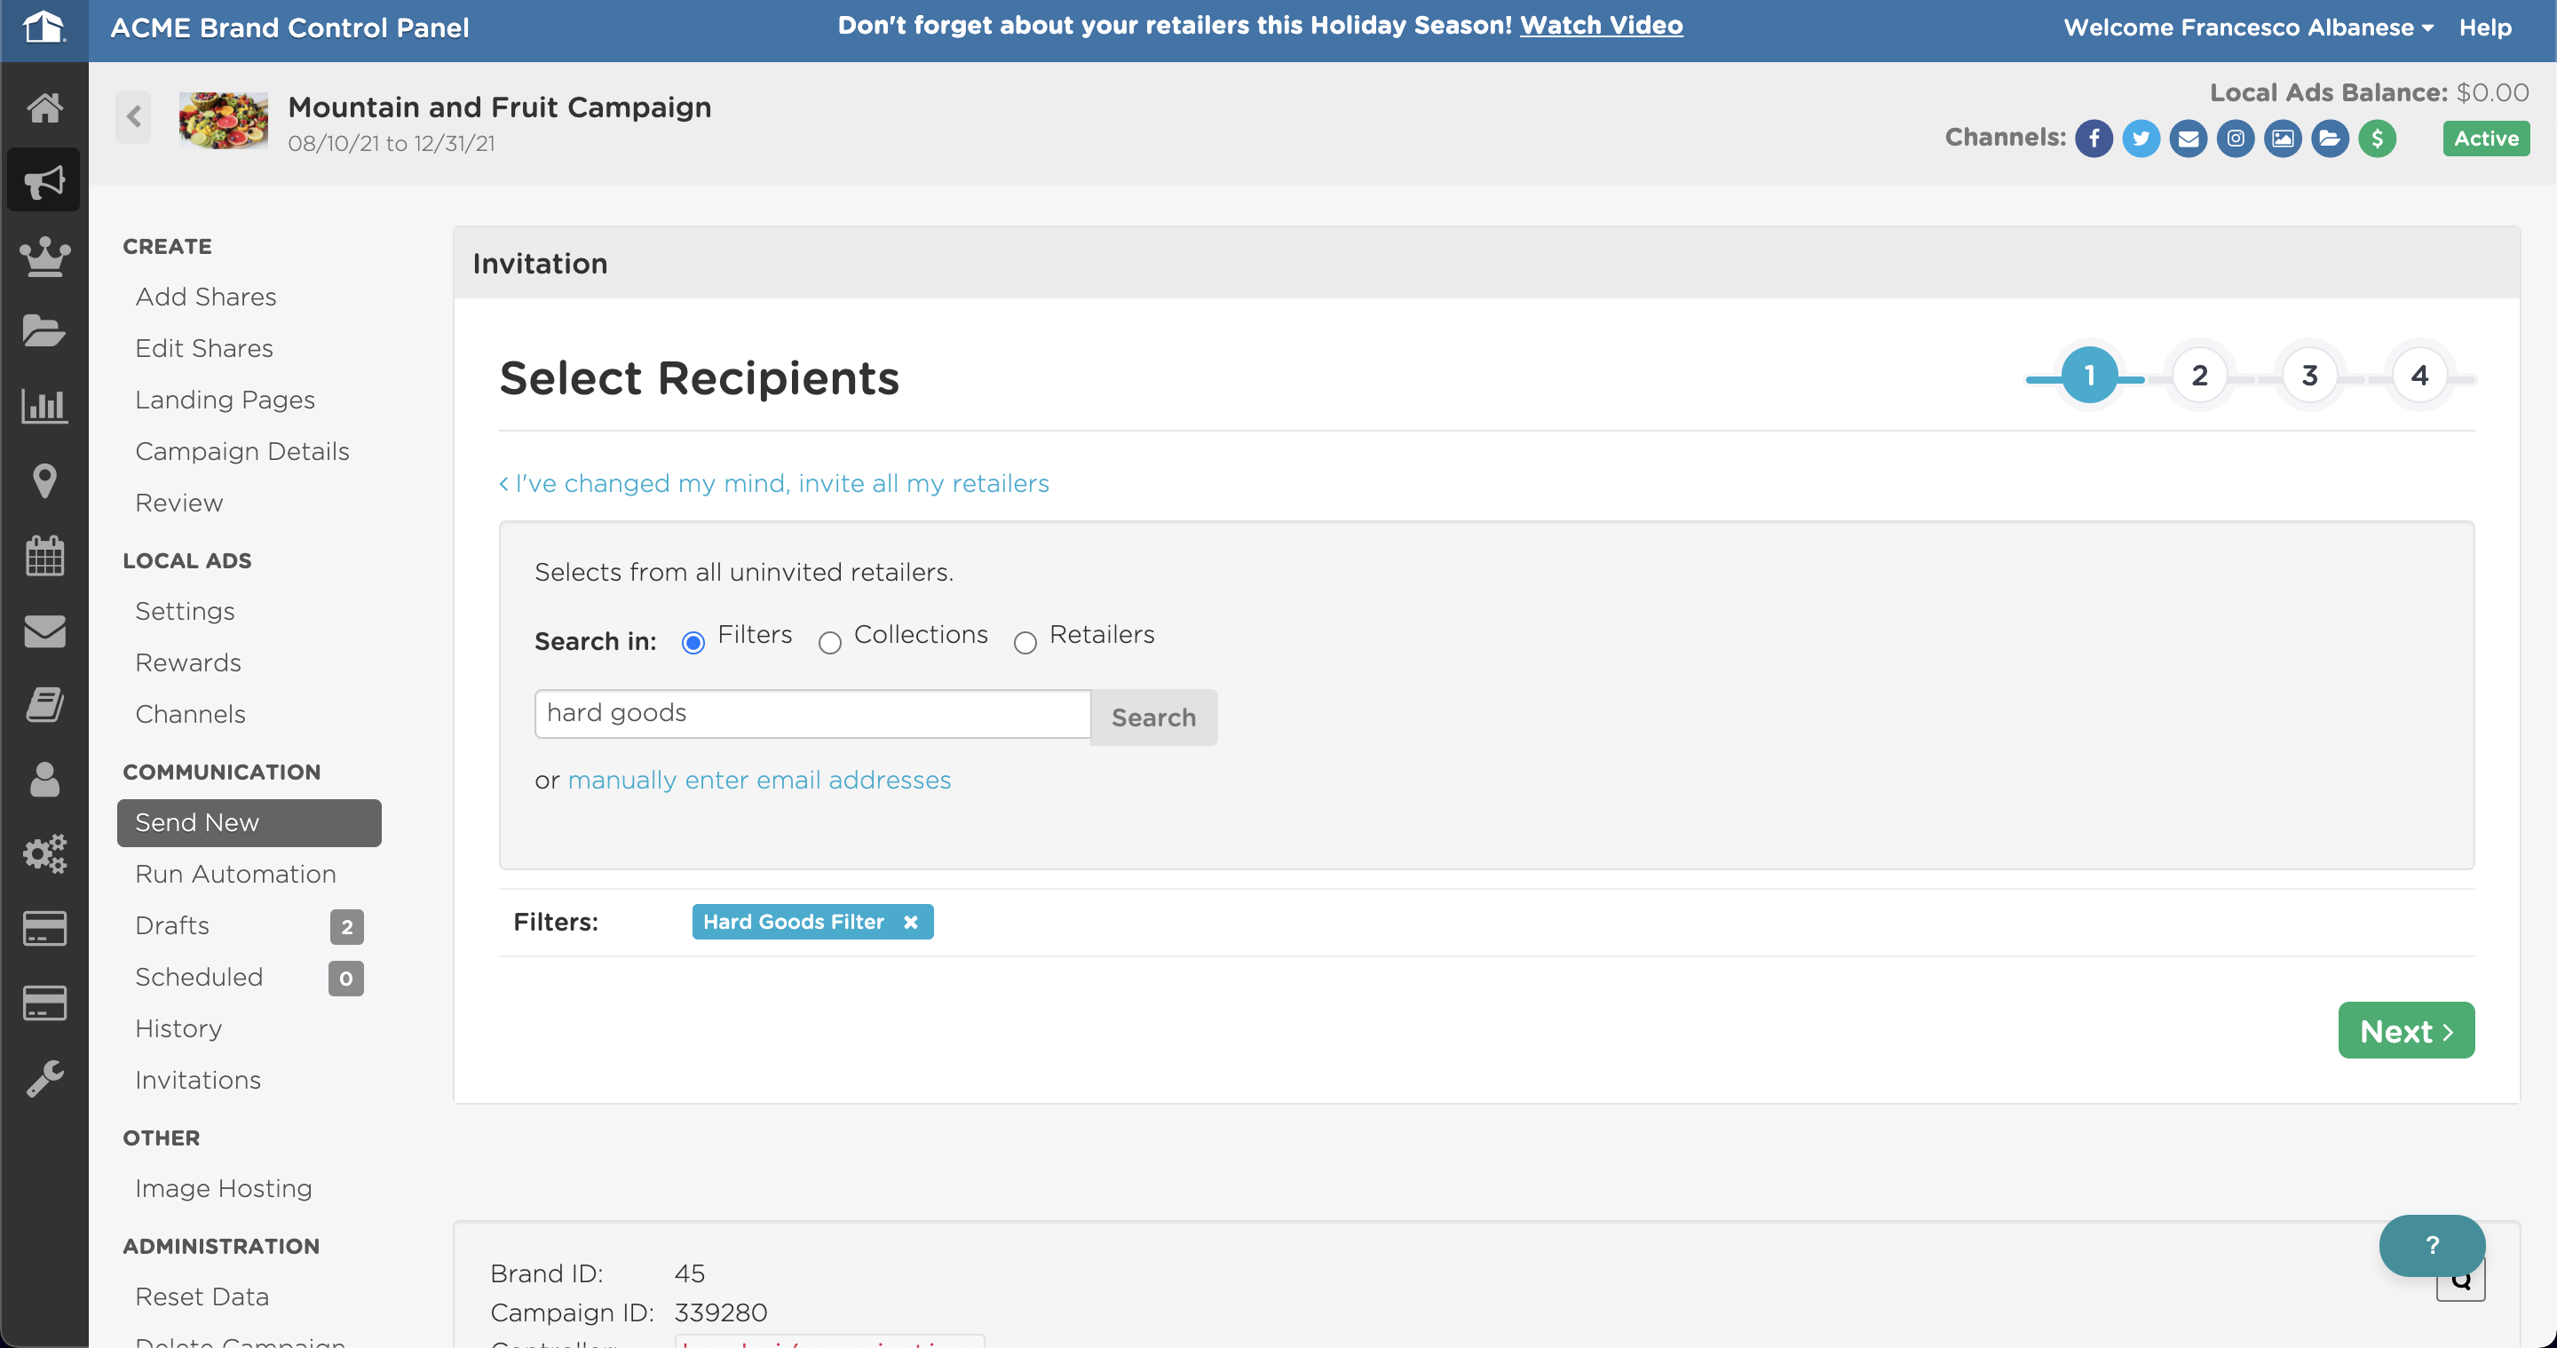This screenshot has height=1348, width=2557.
Task: Click the green dollar channel icon
Action: pyautogui.click(x=2378, y=138)
